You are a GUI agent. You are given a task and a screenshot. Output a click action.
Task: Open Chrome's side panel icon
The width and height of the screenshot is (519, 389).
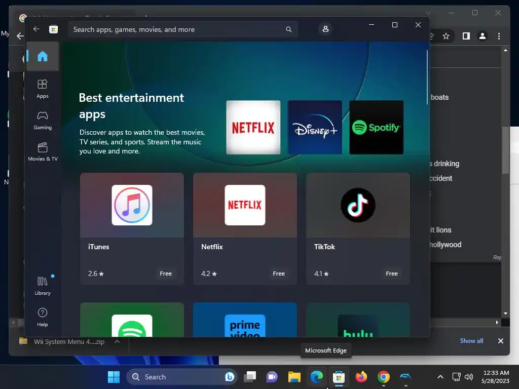coord(466,36)
